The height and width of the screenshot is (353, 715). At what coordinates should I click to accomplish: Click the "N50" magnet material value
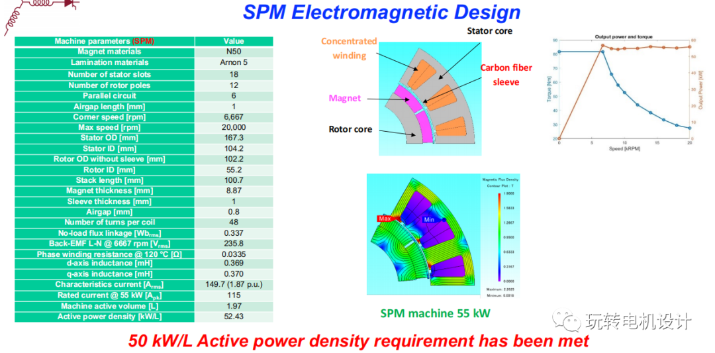(234, 52)
